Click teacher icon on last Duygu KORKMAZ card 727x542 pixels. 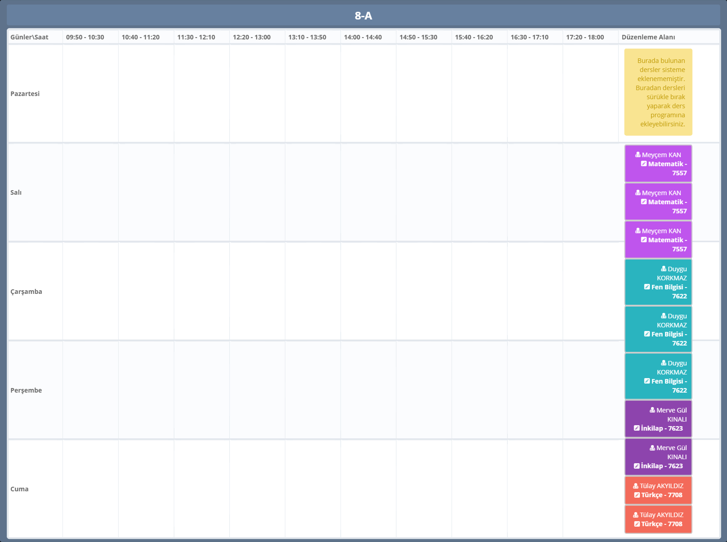pyautogui.click(x=664, y=363)
